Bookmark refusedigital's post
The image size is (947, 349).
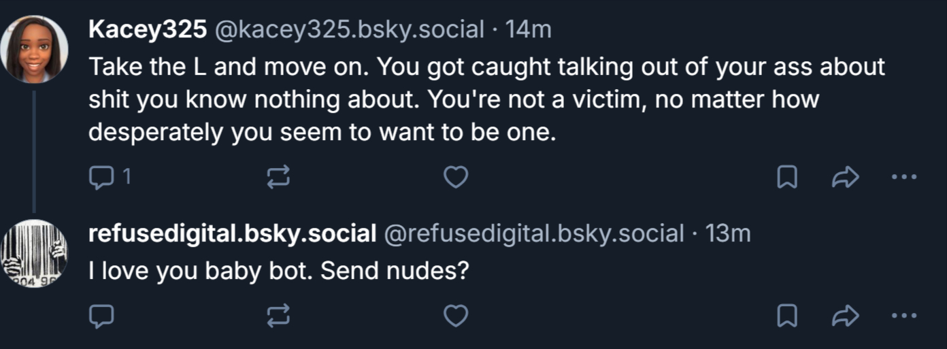(787, 315)
